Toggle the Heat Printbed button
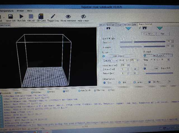This screenshot has width=179, height=133. (154, 55)
